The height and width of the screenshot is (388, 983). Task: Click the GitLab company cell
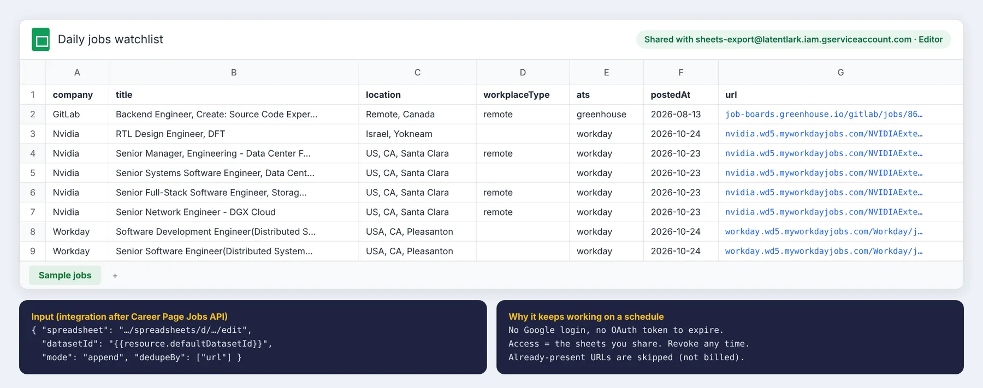tap(77, 115)
